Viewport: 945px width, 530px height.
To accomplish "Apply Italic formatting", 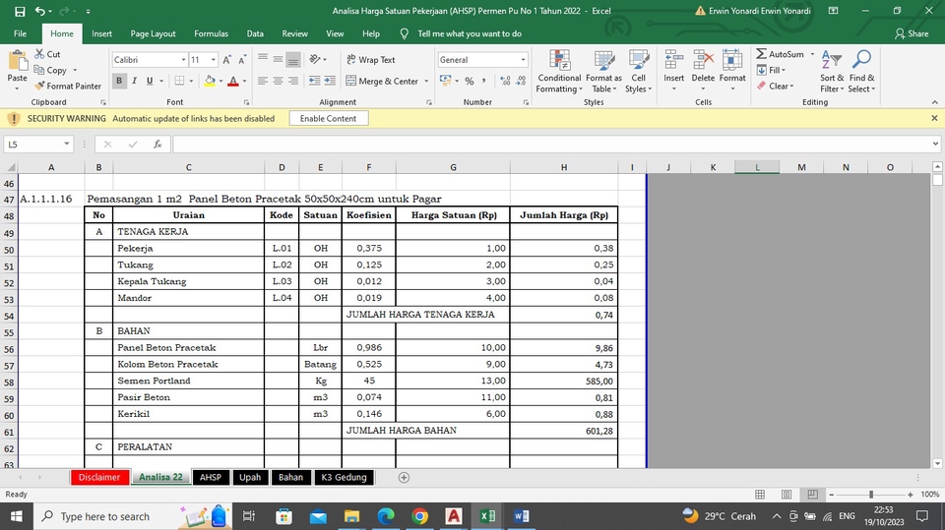I will tap(135, 81).
